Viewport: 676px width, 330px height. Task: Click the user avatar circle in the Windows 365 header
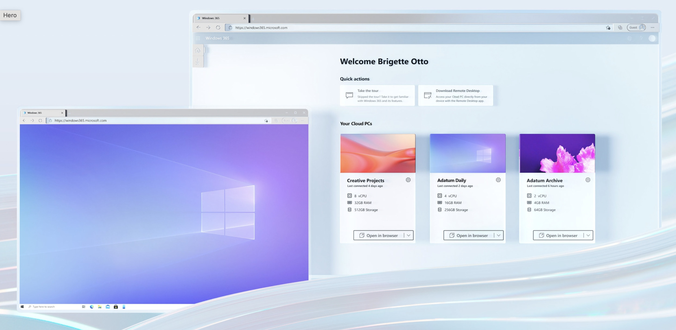(x=652, y=38)
